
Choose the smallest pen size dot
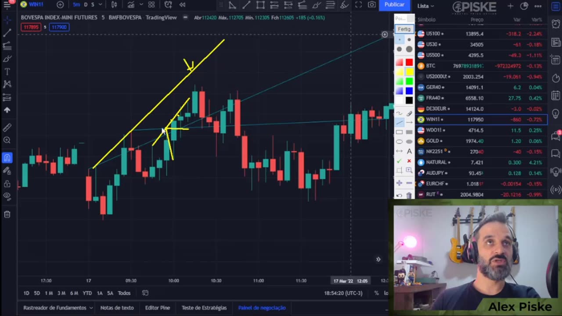coord(399,39)
